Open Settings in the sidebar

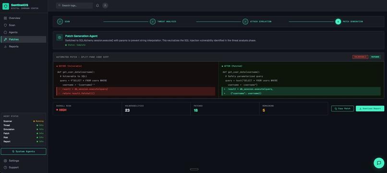24,161
